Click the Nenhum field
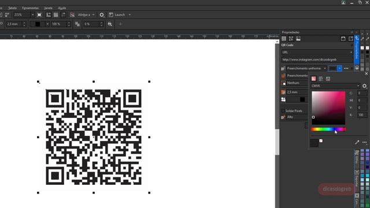The width and height of the screenshot is (370, 208). tap(297, 83)
